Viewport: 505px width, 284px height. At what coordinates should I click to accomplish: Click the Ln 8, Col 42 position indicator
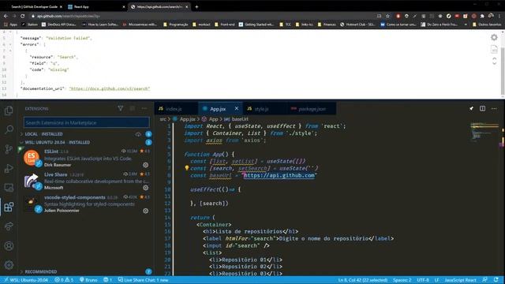363,280
